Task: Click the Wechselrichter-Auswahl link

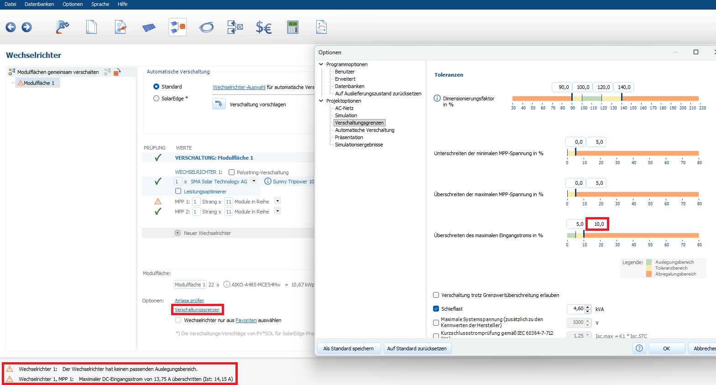Action: (239, 87)
